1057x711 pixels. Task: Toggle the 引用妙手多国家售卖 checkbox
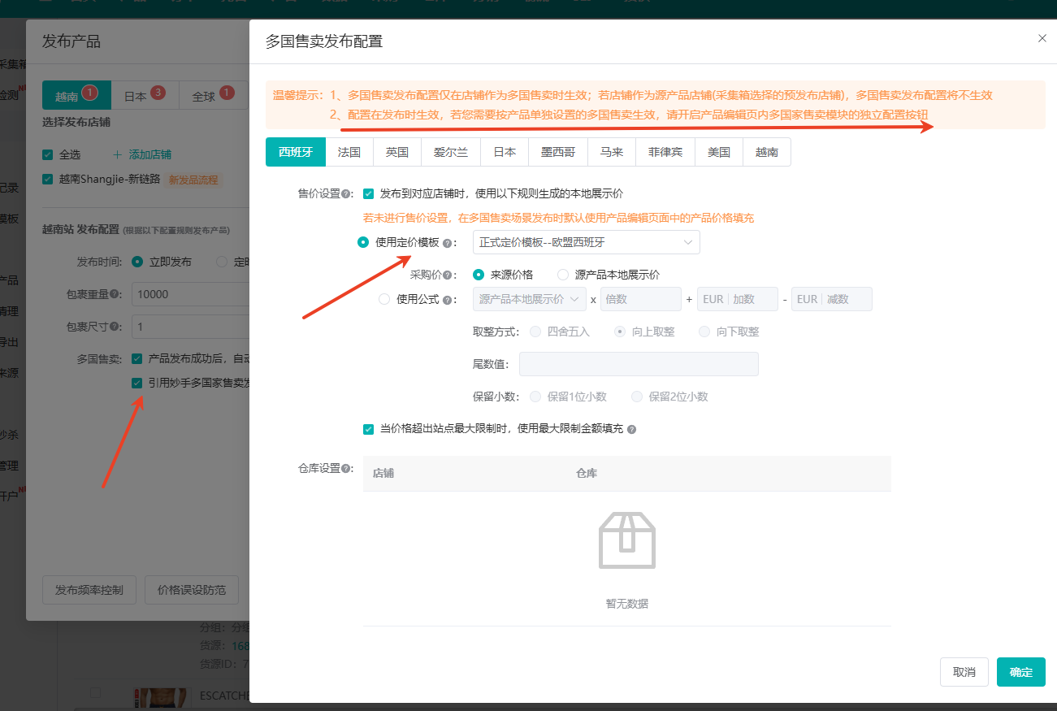[136, 383]
